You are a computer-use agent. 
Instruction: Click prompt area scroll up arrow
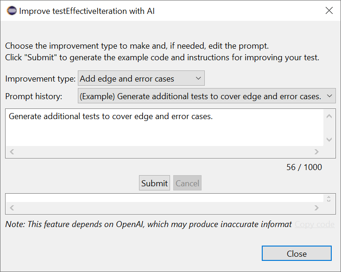tap(329, 116)
